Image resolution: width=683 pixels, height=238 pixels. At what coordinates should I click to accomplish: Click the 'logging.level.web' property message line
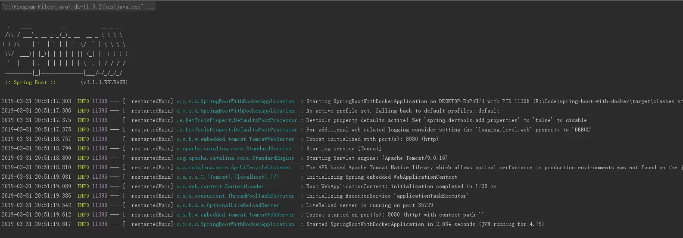pyautogui.click(x=449, y=130)
